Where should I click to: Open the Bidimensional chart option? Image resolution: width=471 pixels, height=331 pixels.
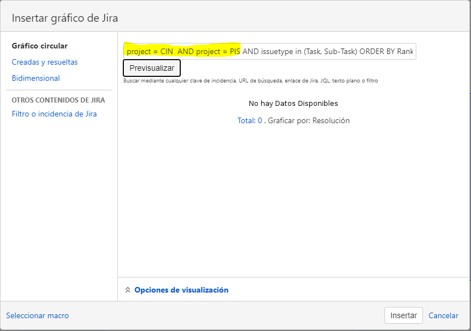coord(36,78)
